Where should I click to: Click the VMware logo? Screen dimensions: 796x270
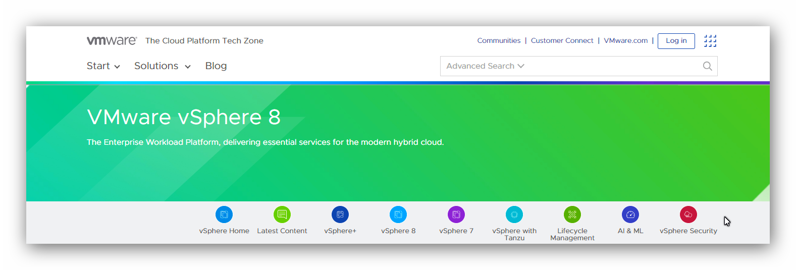pyautogui.click(x=112, y=40)
